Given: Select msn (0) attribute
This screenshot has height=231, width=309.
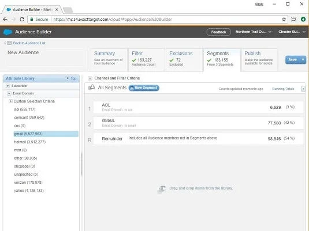Looking at the screenshot, I should pos(20,150).
